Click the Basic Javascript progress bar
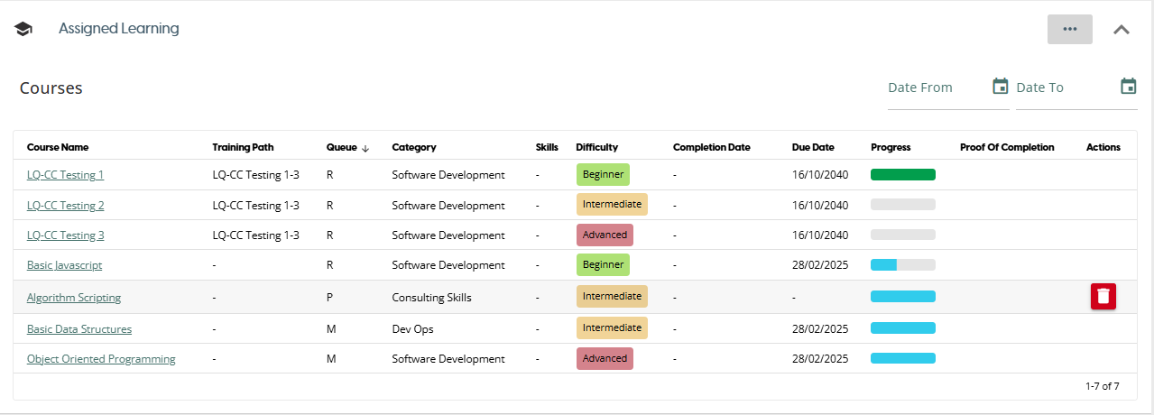The width and height of the screenshot is (1154, 415). [x=902, y=265]
